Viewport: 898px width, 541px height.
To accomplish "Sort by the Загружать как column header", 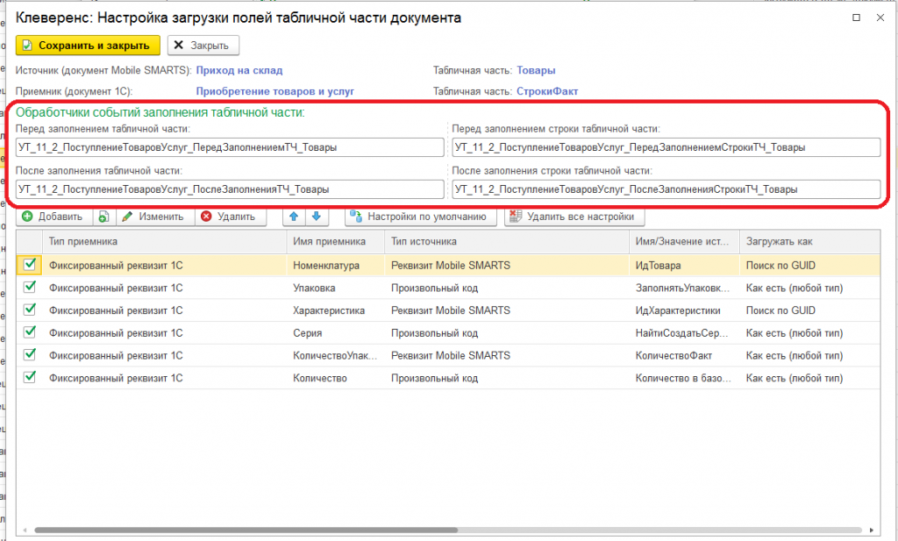I will click(809, 242).
